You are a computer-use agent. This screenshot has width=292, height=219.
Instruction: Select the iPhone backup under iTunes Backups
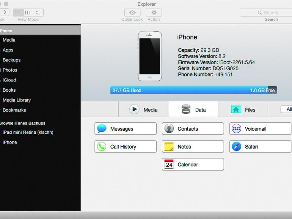[x=40, y=142]
